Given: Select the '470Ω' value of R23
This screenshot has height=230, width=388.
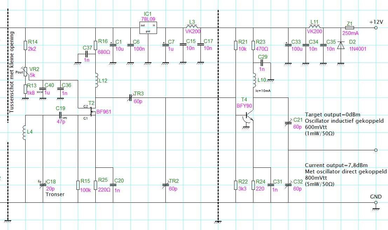Looking at the screenshot, I should point(262,49).
